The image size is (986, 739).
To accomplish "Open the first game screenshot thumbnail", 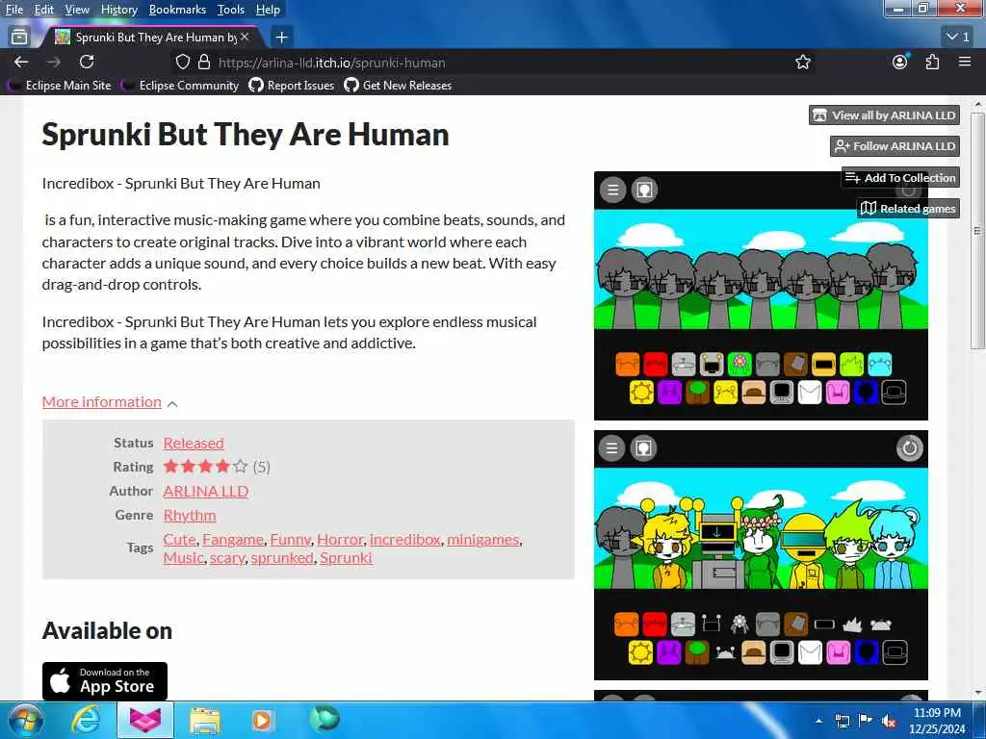I will click(x=761, y=295).
